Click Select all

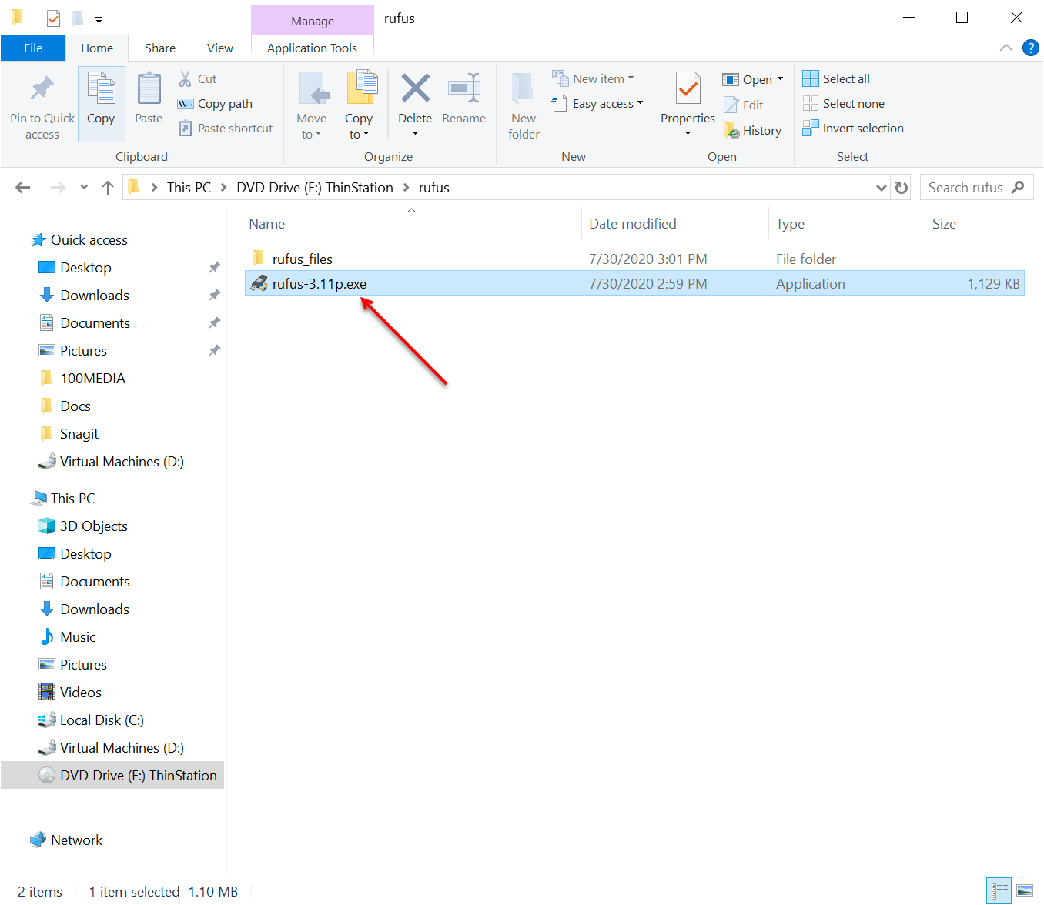pyautogui.click(x=836, y=78)
